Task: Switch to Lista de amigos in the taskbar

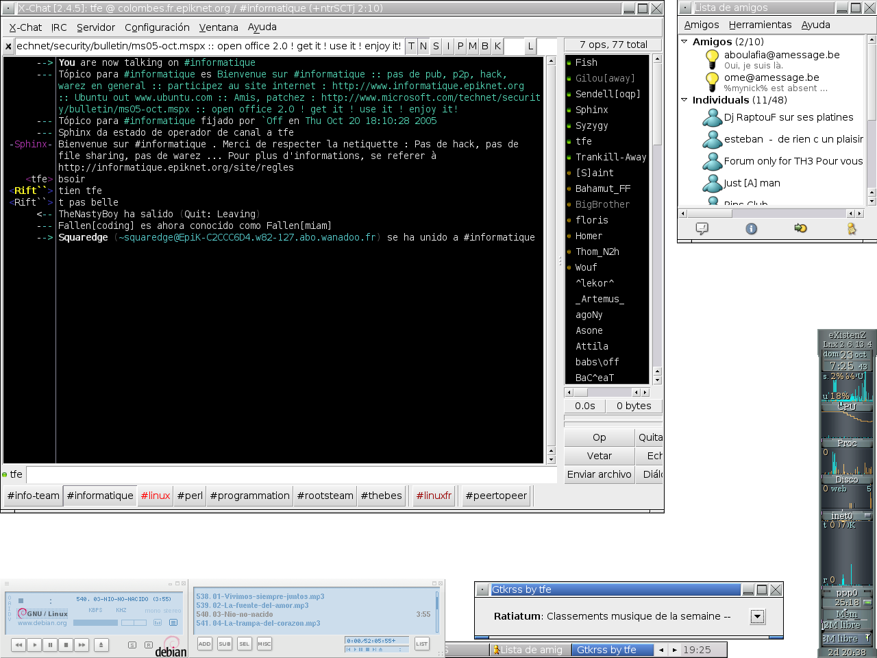Action: click(530, 650)
